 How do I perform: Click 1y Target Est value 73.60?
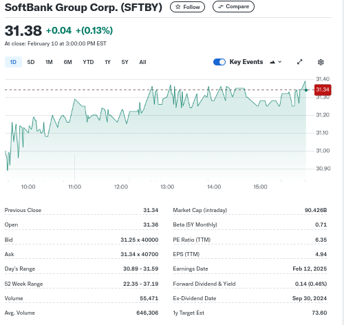[x=319, y=313]
